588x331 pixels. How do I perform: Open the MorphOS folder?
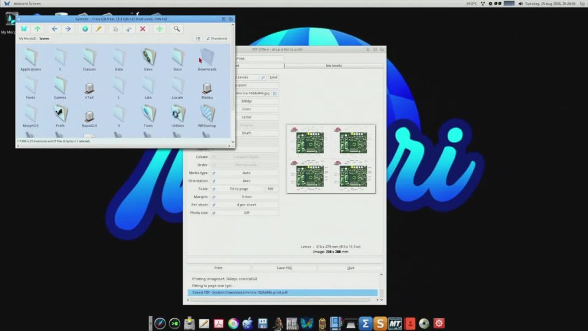pyautogui.click(x=31, y=116)
